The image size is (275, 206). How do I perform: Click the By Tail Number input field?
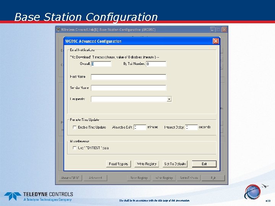pyautogui.click(x=156, y=64)
